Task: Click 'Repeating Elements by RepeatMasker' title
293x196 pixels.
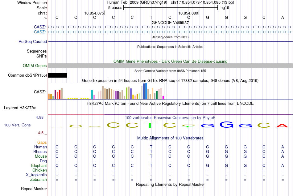Action: (x=170, y=184)
